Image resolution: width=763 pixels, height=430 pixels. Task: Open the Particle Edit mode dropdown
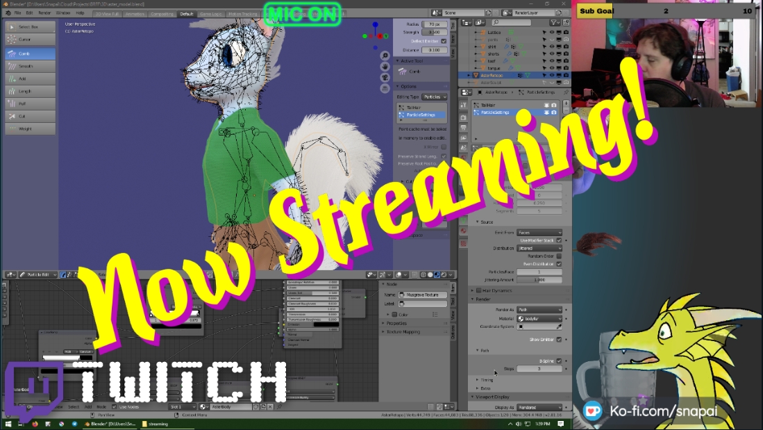[x=38, y=274]
